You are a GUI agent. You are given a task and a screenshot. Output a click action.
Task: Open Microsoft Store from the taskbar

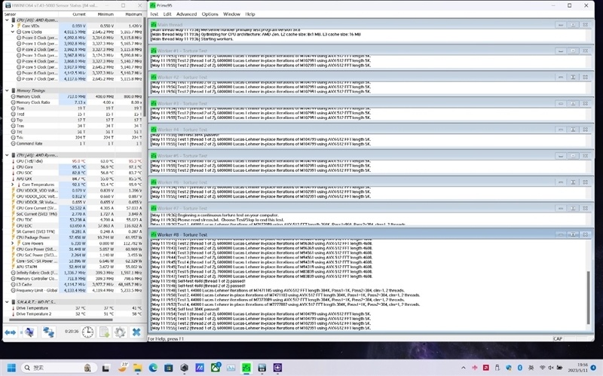click(x=168, y=368)
